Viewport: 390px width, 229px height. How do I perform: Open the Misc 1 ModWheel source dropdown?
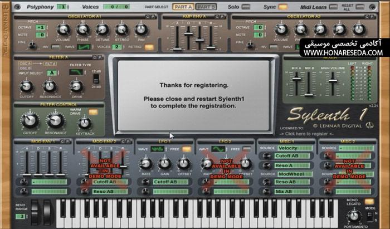point(295,174)
